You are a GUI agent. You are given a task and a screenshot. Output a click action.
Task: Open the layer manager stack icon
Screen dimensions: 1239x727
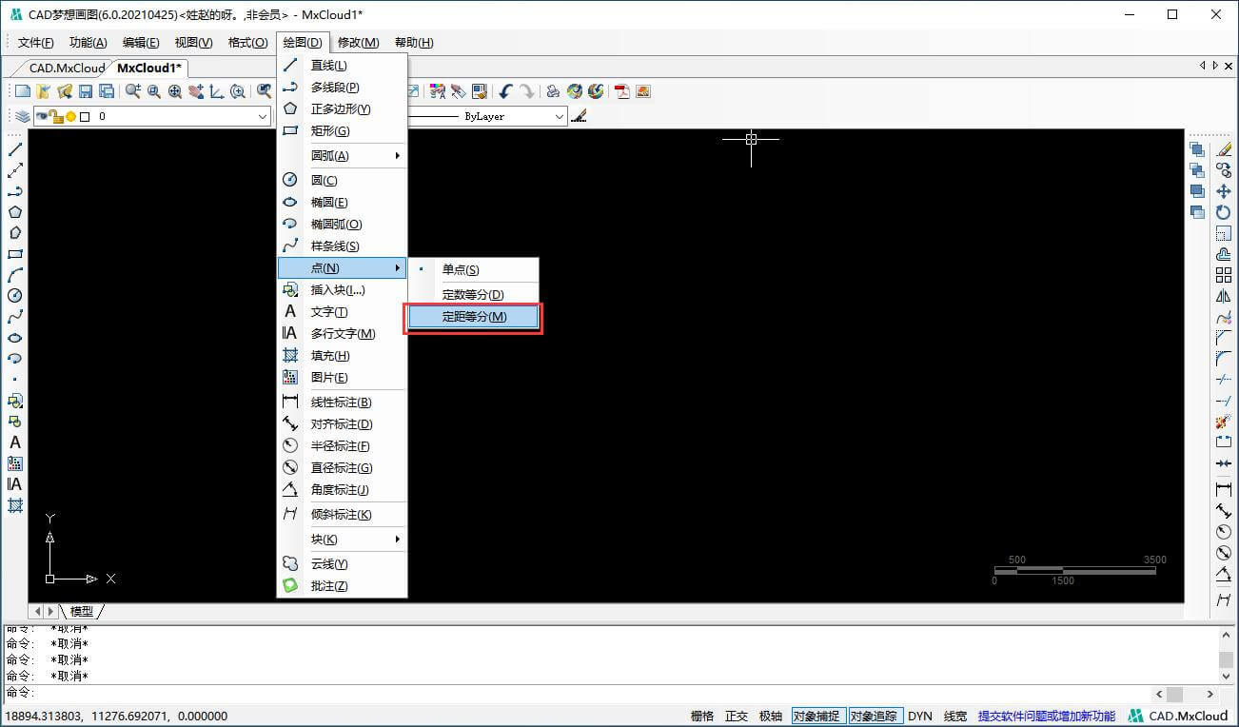pyautogui.click(x=22, y=116)
